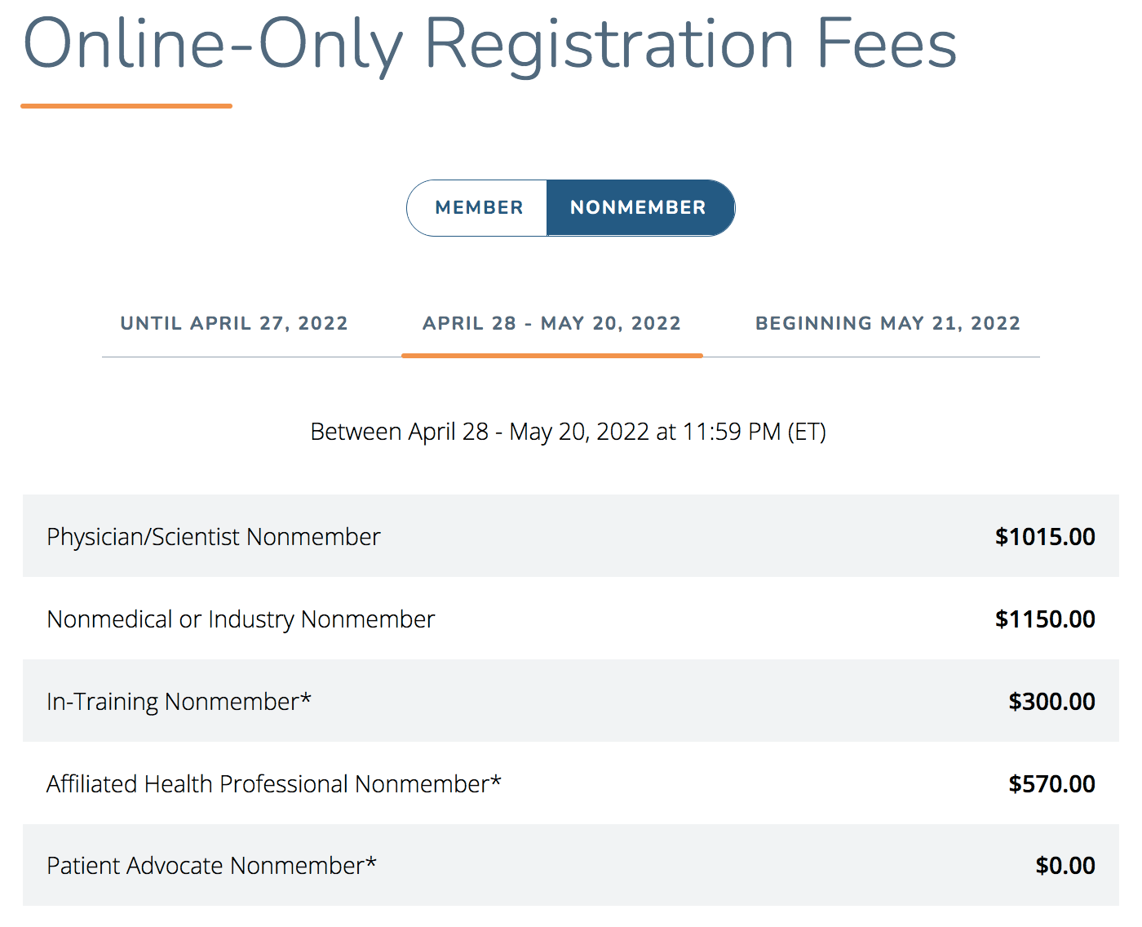Select the April 28 - May 20, 2022 tab
The width and height of the screenshot is (1142, 927).
coord(551,323)
